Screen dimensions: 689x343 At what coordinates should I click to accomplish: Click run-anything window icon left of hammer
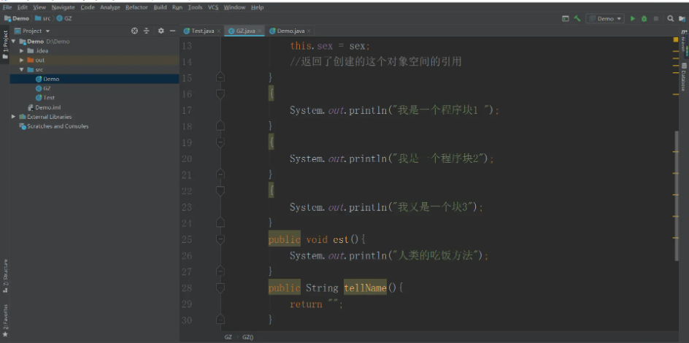[566, 18]
